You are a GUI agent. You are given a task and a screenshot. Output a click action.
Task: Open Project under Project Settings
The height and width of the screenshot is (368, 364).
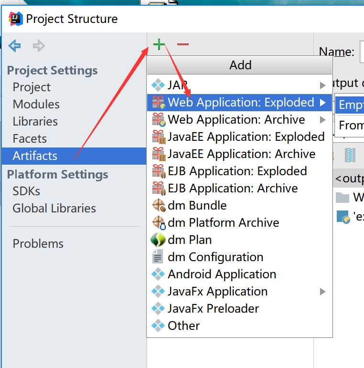74,87
